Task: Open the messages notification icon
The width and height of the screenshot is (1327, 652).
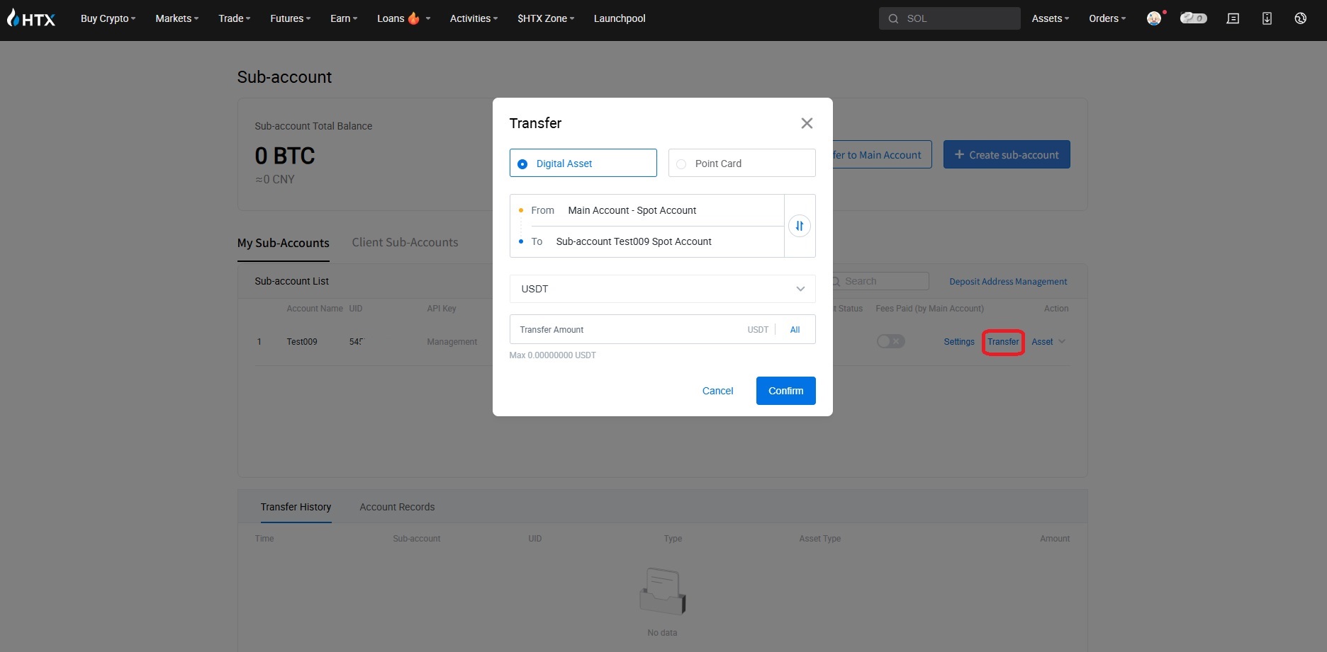Action: [1233, 18]
